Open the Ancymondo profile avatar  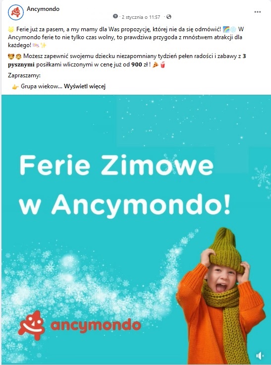pos(16,12)
